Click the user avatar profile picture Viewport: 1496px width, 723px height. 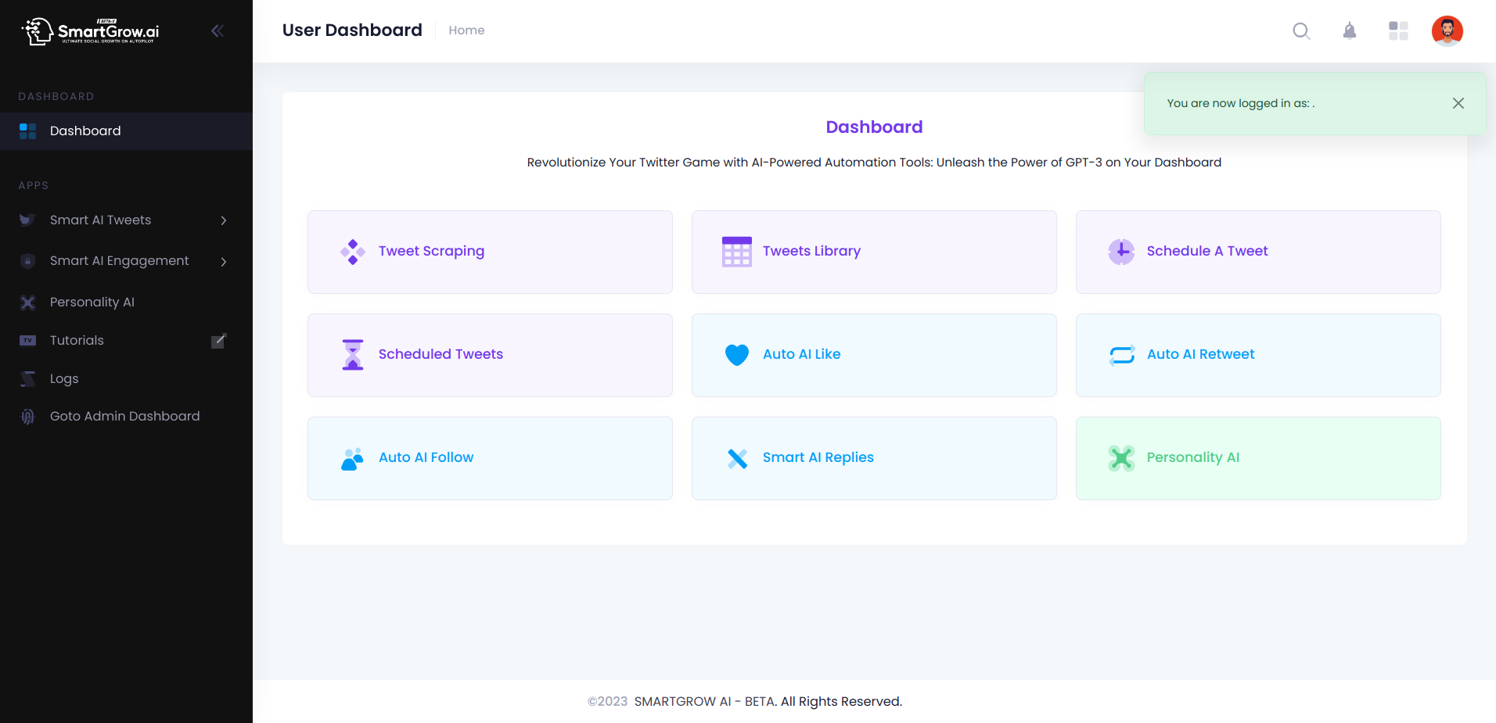(1447, 30)
